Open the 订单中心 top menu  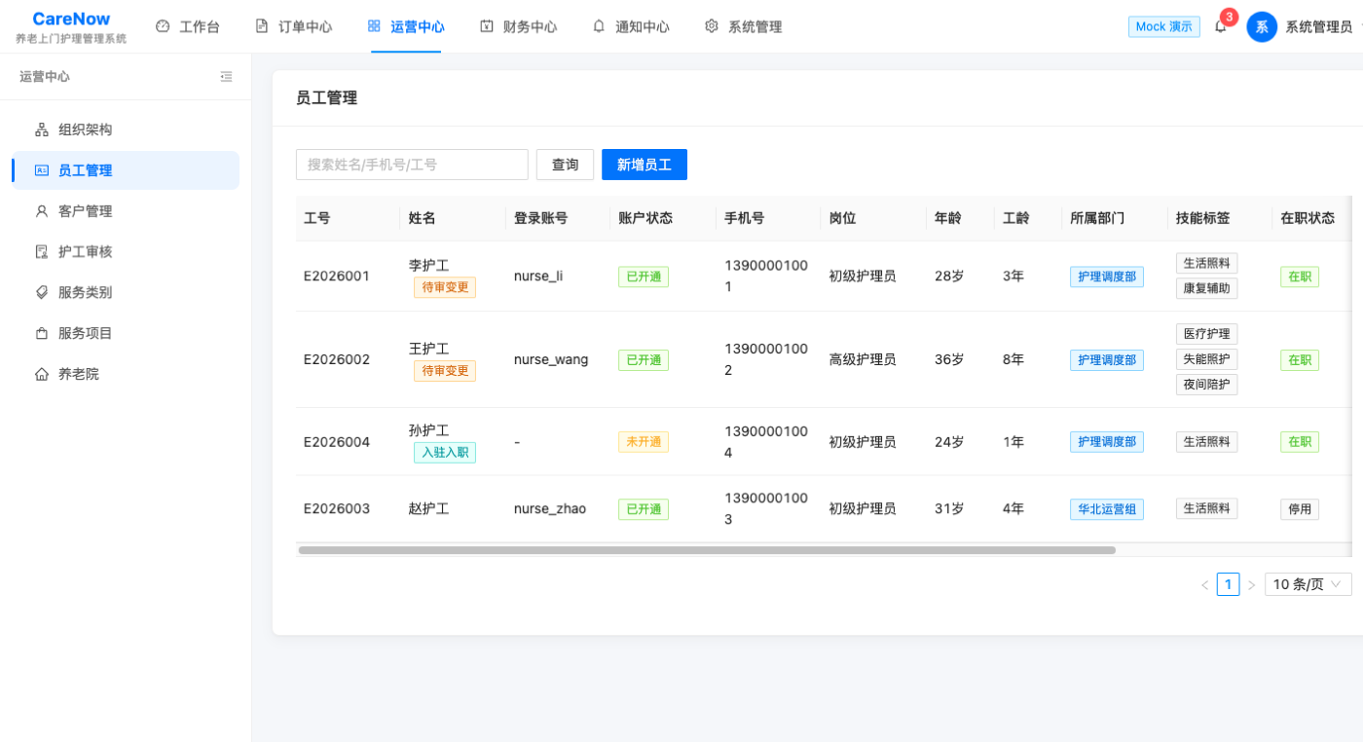click(294, 26)
